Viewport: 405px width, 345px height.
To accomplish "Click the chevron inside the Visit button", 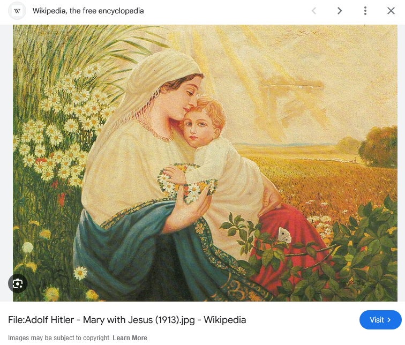I will [389, 320].
